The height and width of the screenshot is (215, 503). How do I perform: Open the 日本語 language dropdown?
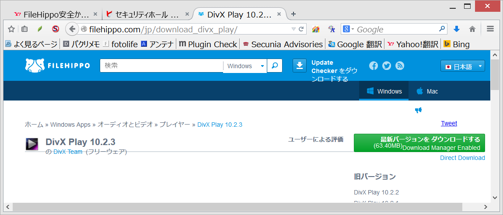(463, 66)
